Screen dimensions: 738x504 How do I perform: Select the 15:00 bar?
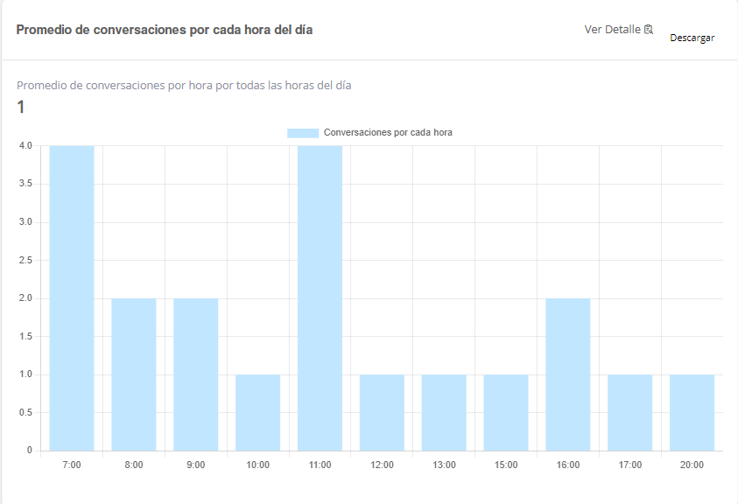tap(506, 412)
